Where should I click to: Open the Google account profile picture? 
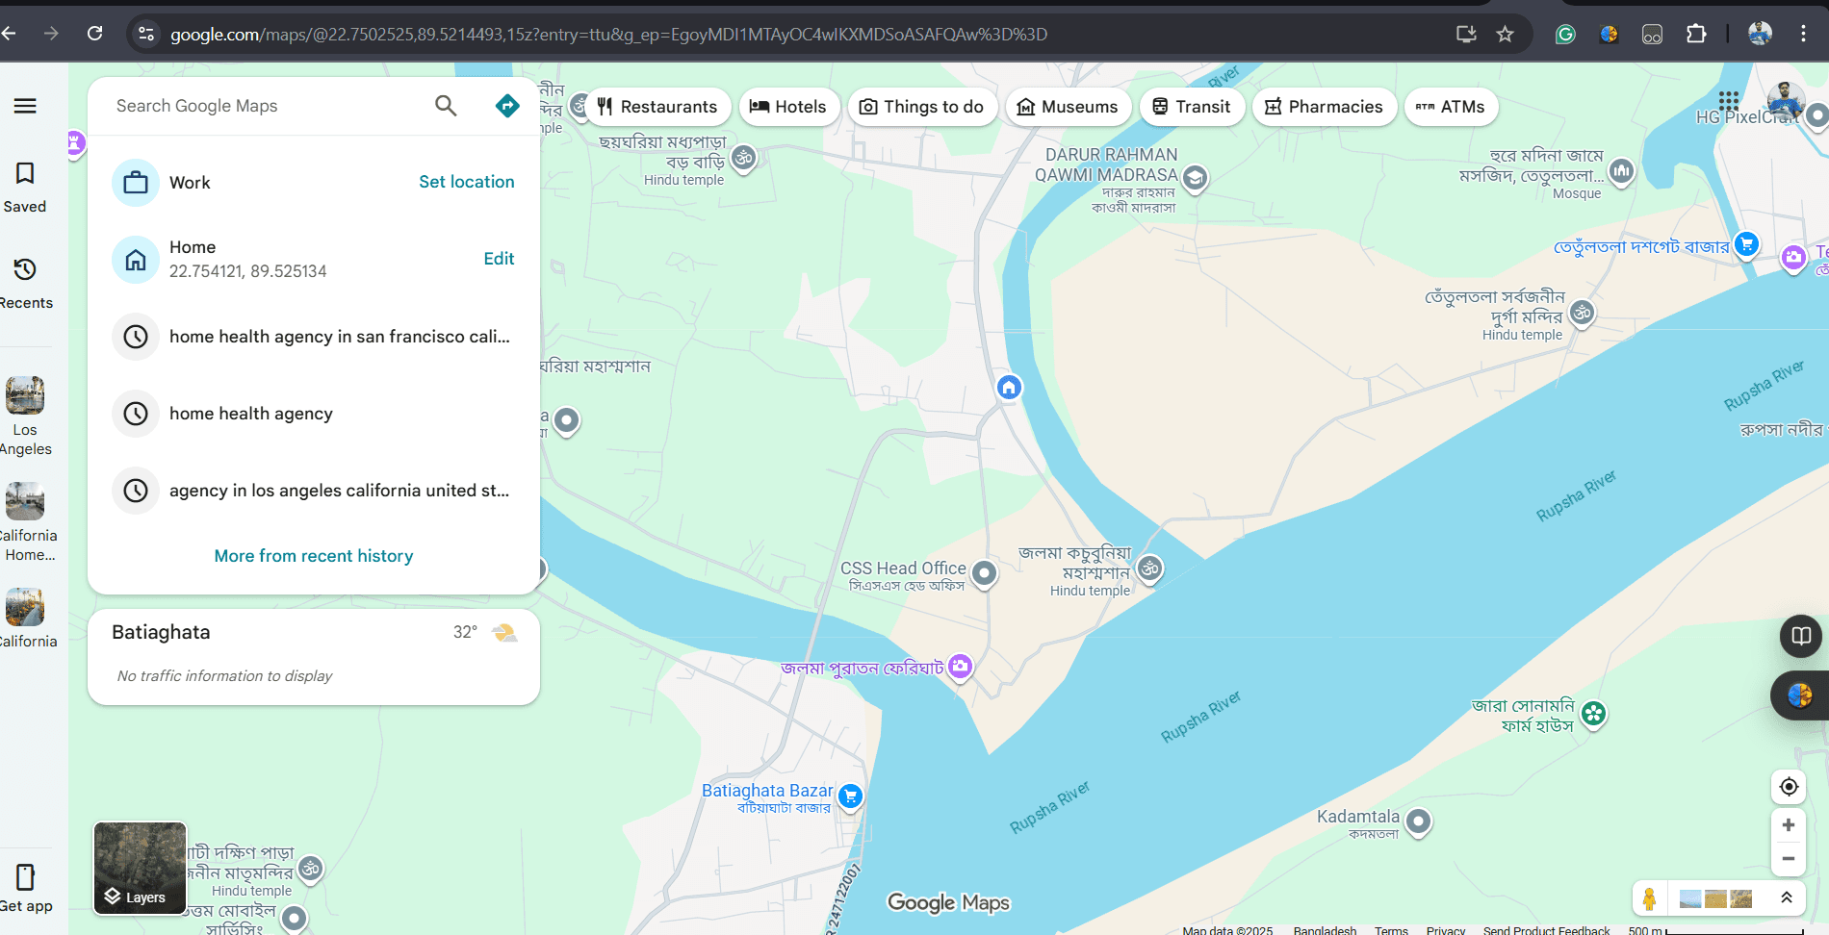click(x=1785, y=100)
